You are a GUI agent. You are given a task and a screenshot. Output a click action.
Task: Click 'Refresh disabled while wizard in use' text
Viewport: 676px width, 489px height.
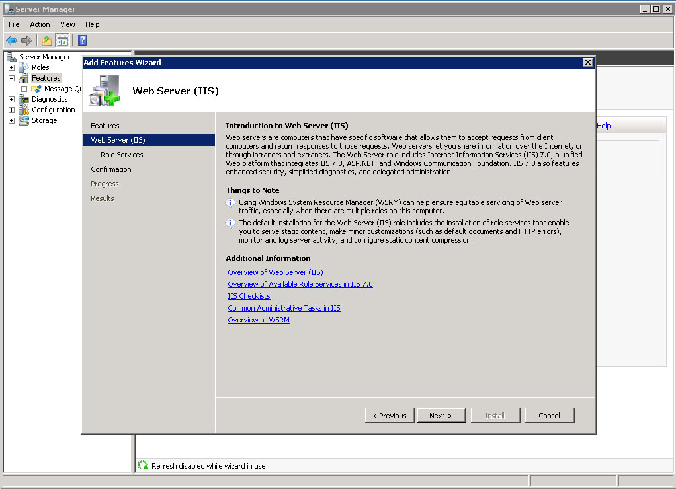click(208, 466)
